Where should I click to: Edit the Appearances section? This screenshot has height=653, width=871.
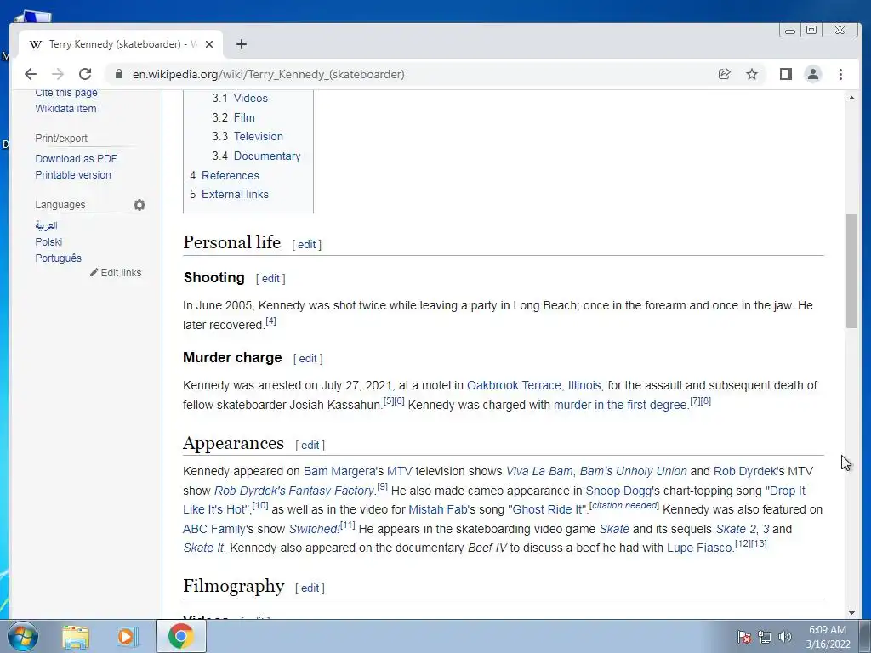pyautogui.click(x=310, y=446)
